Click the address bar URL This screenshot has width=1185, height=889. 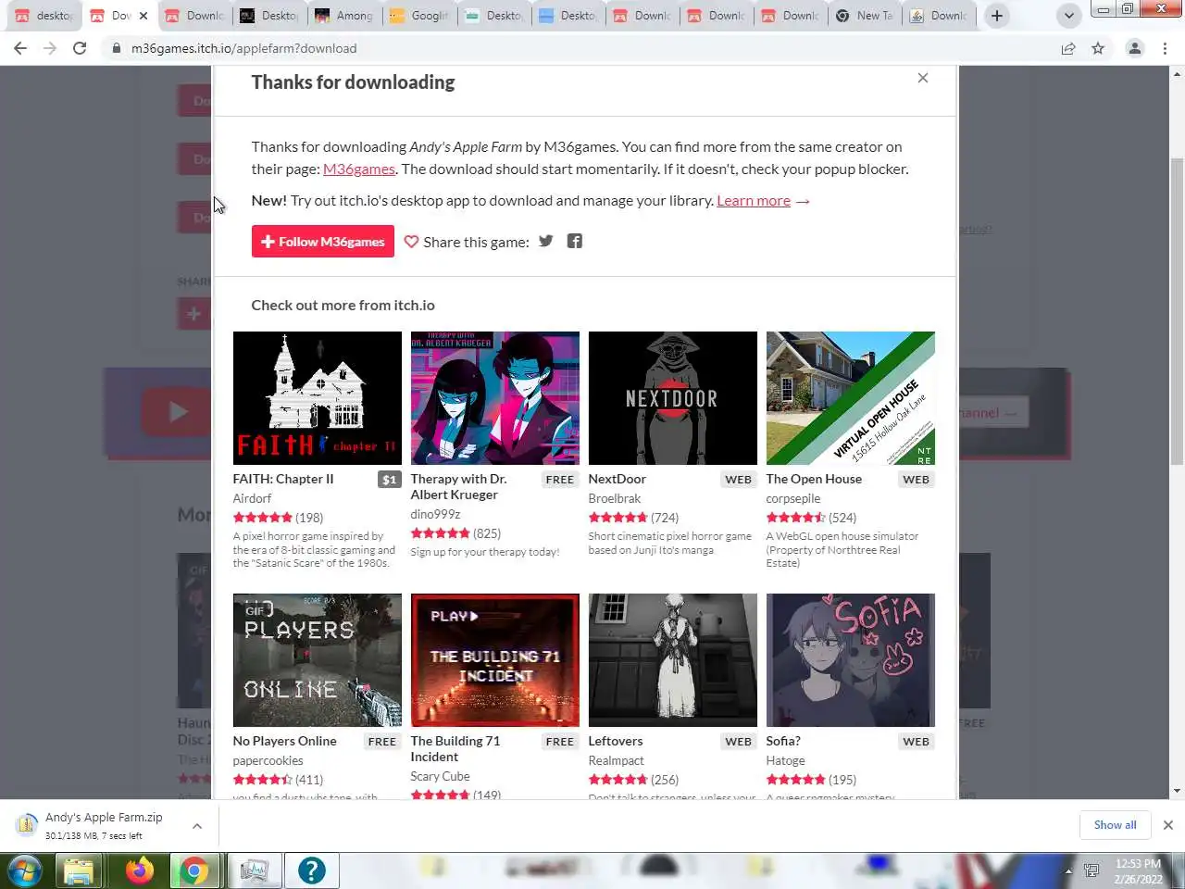244,48
